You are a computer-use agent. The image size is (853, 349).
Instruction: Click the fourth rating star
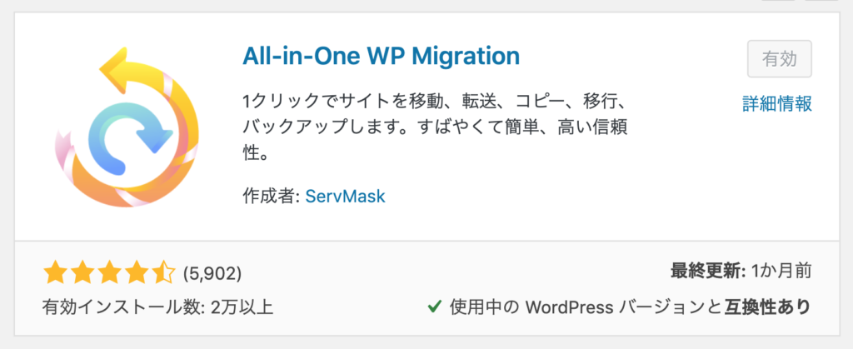(x=137, y=272)
